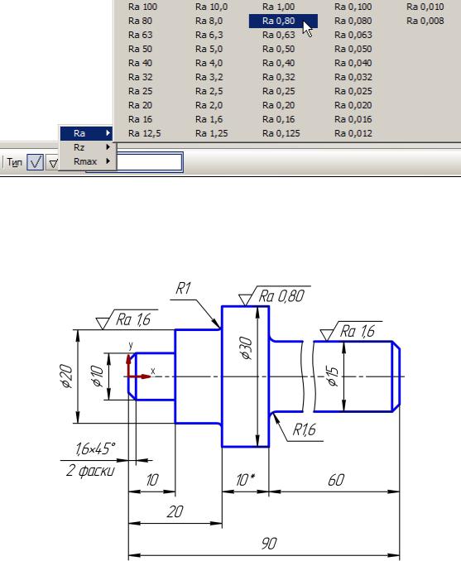This screenshot has width=461, height=561.
Task: Choose Ra 8,0 roughness
Action: pos(209,22)
